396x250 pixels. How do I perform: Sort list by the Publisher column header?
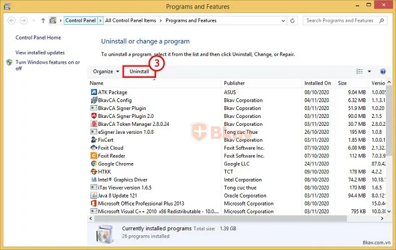(234, 83)
